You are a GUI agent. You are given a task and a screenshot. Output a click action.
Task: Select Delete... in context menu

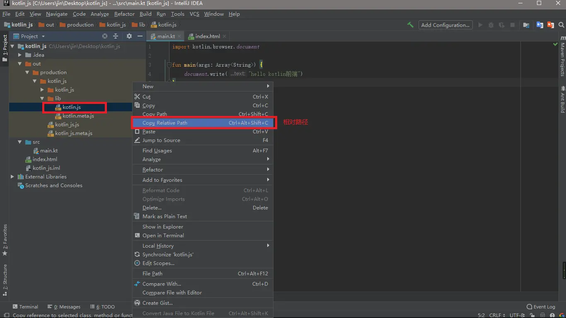click(x=203, y=207)
